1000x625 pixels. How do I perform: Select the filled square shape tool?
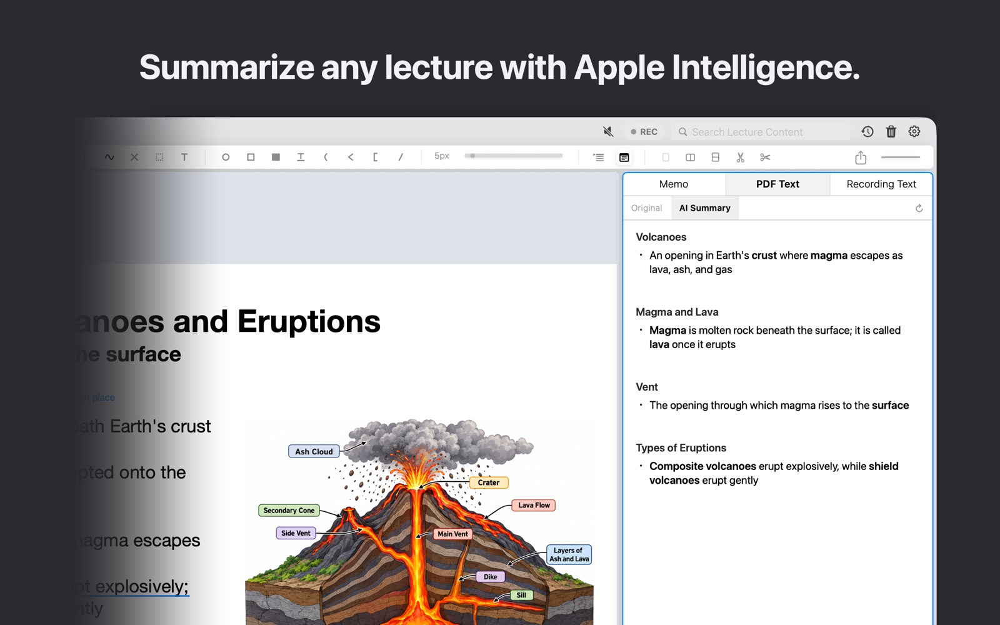(x=276, y=157)
